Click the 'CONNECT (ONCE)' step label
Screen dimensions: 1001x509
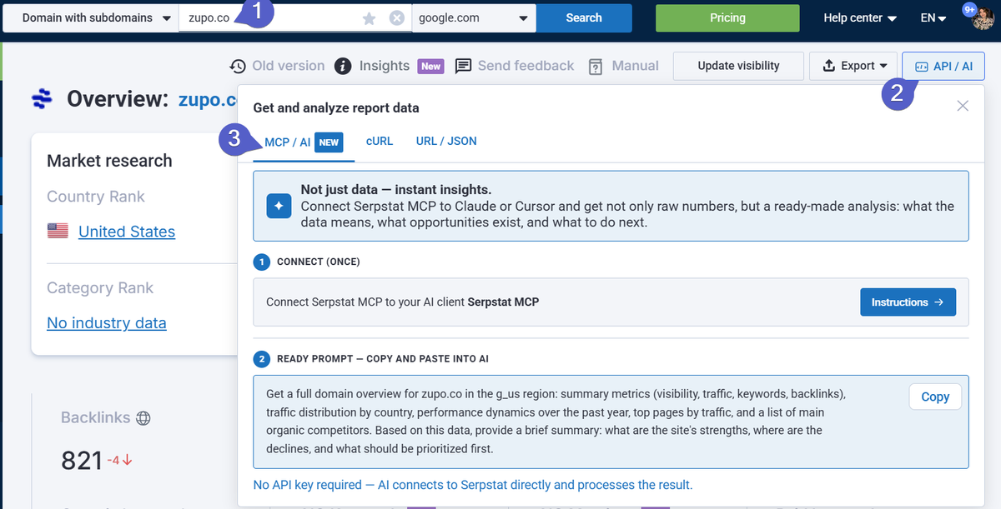point(319,262)
